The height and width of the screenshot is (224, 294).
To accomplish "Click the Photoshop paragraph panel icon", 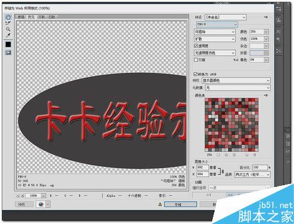I will (278, 39).
